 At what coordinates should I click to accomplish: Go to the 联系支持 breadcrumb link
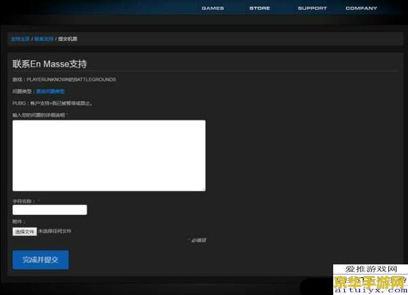pyautogui.click(x=44, y=39)
